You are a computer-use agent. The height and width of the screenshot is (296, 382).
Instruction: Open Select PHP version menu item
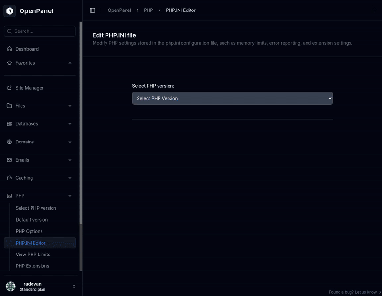(x=36, y=208)
